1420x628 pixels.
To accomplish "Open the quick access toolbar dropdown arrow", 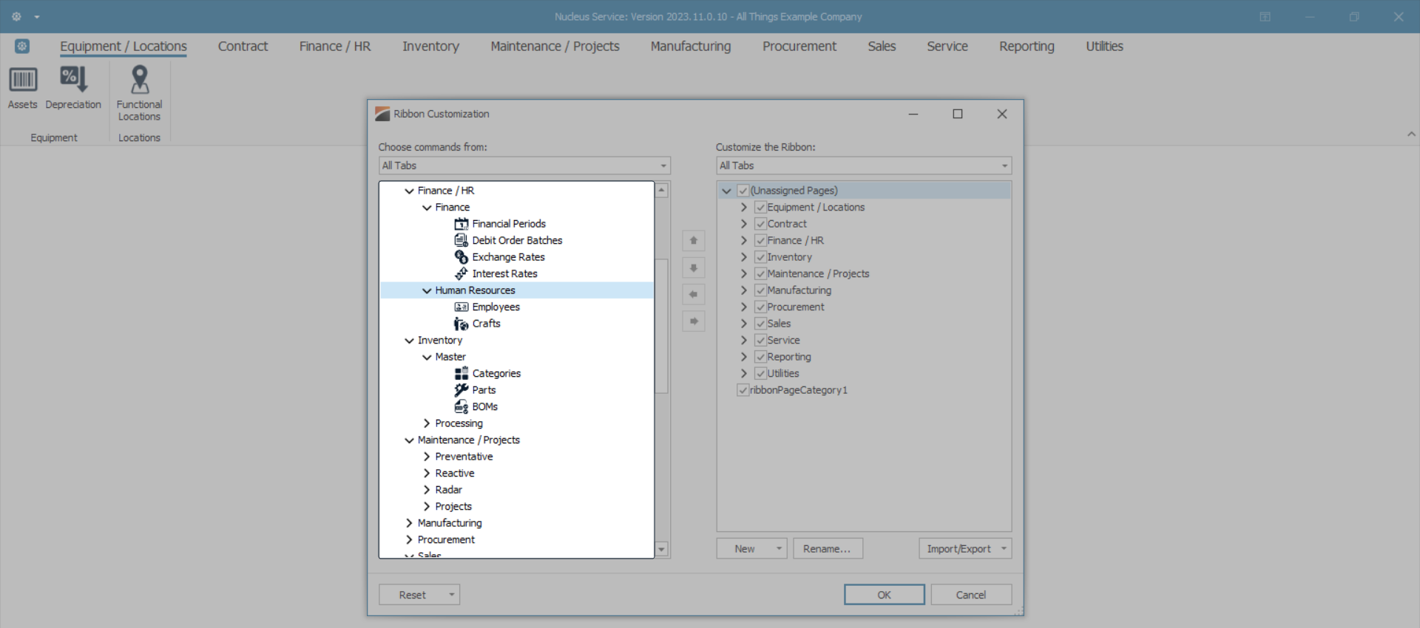I will [x=37, y=17].
